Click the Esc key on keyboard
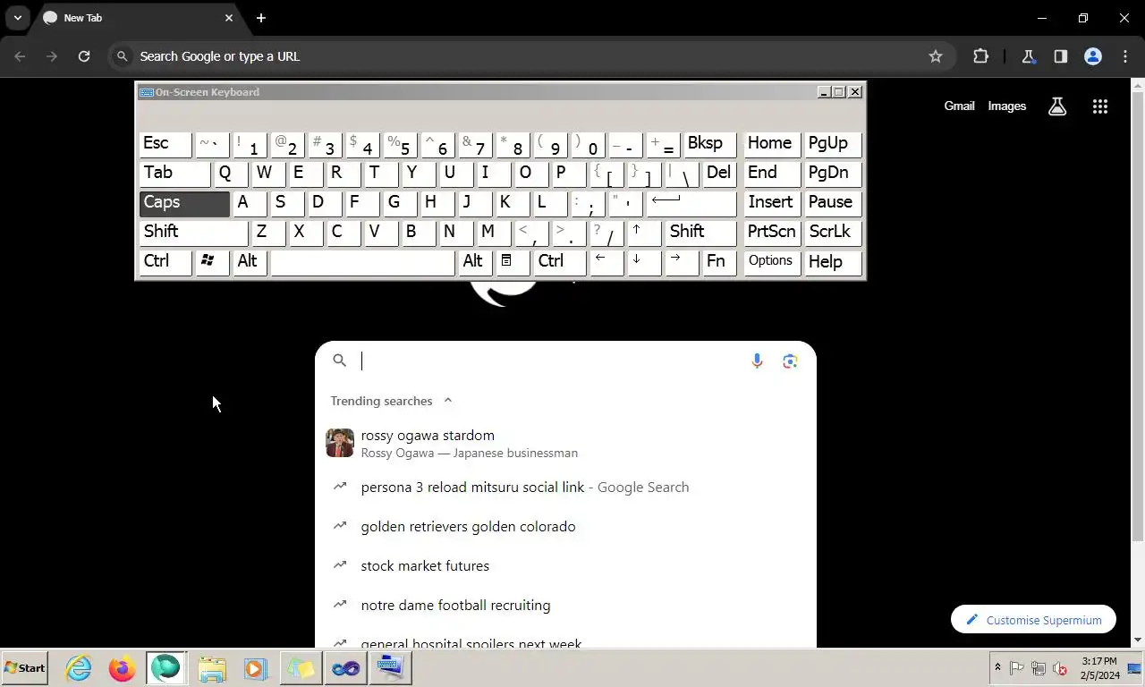Viewport: 1145px width, 687px height. [165, 143]
